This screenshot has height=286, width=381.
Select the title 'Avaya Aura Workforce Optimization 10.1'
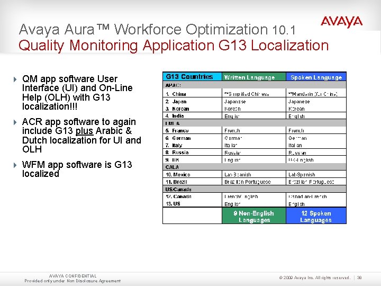[x=157, y=30]
